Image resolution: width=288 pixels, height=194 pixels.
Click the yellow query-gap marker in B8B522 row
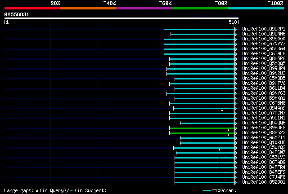tap(228, 135)
